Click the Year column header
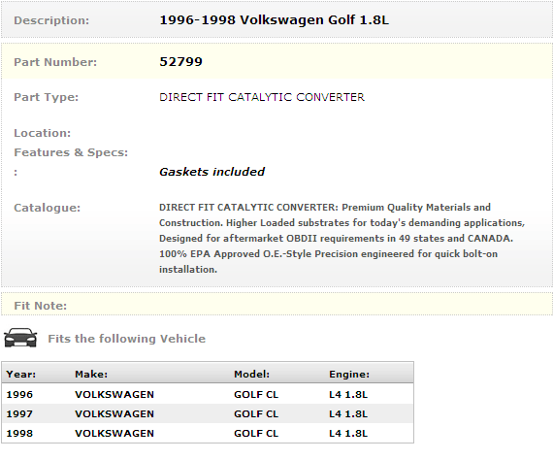 click(x=20, y=374)
